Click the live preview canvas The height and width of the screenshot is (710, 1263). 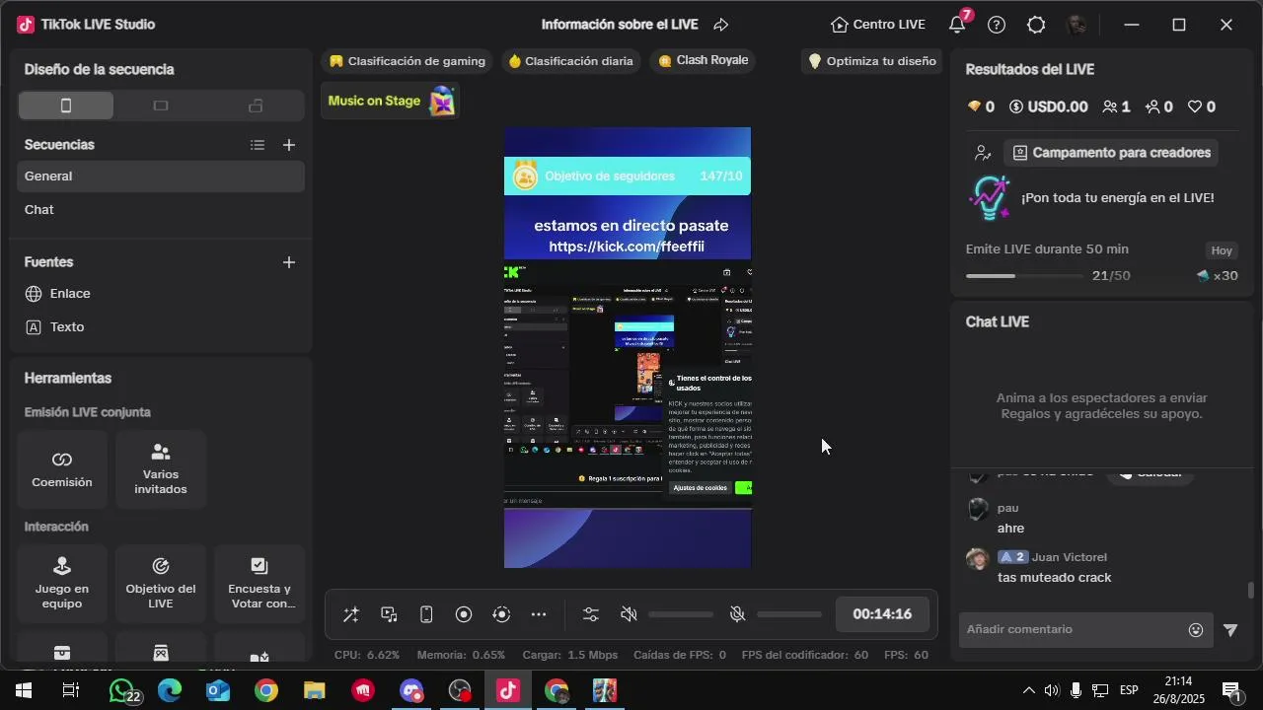(628, 347)
